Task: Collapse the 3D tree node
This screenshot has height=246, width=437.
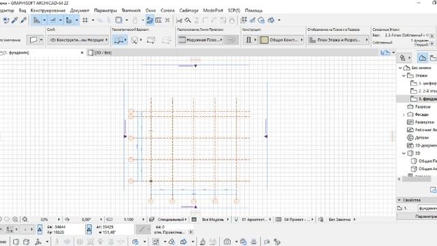Action: click(x=404, y=153)
